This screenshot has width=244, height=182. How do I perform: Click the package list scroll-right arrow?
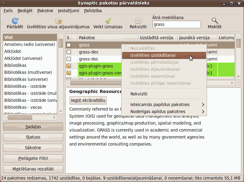[232, 83]
